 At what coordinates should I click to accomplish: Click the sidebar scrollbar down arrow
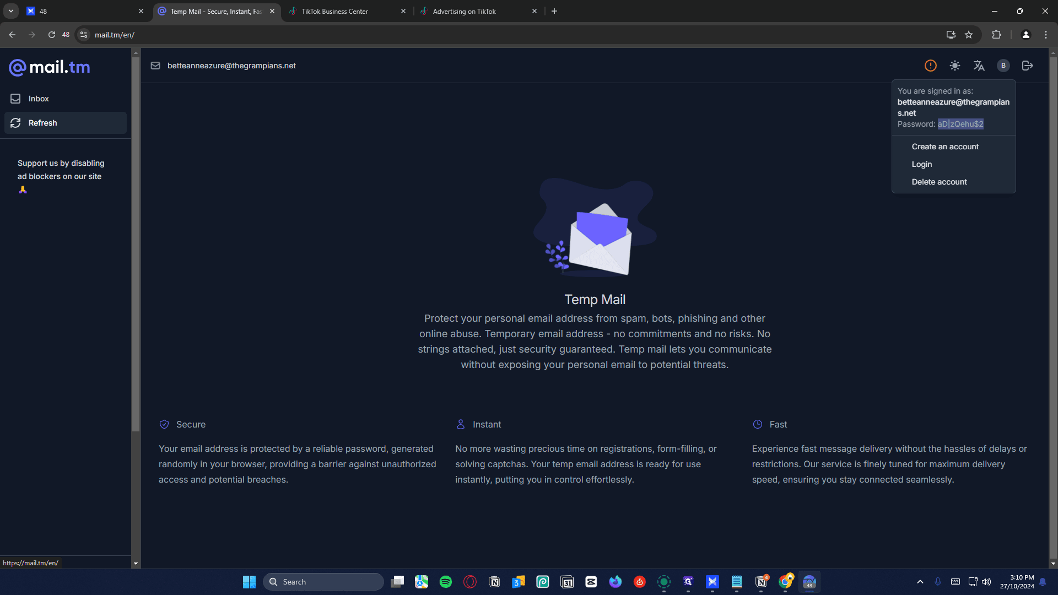tap(136, 564)
